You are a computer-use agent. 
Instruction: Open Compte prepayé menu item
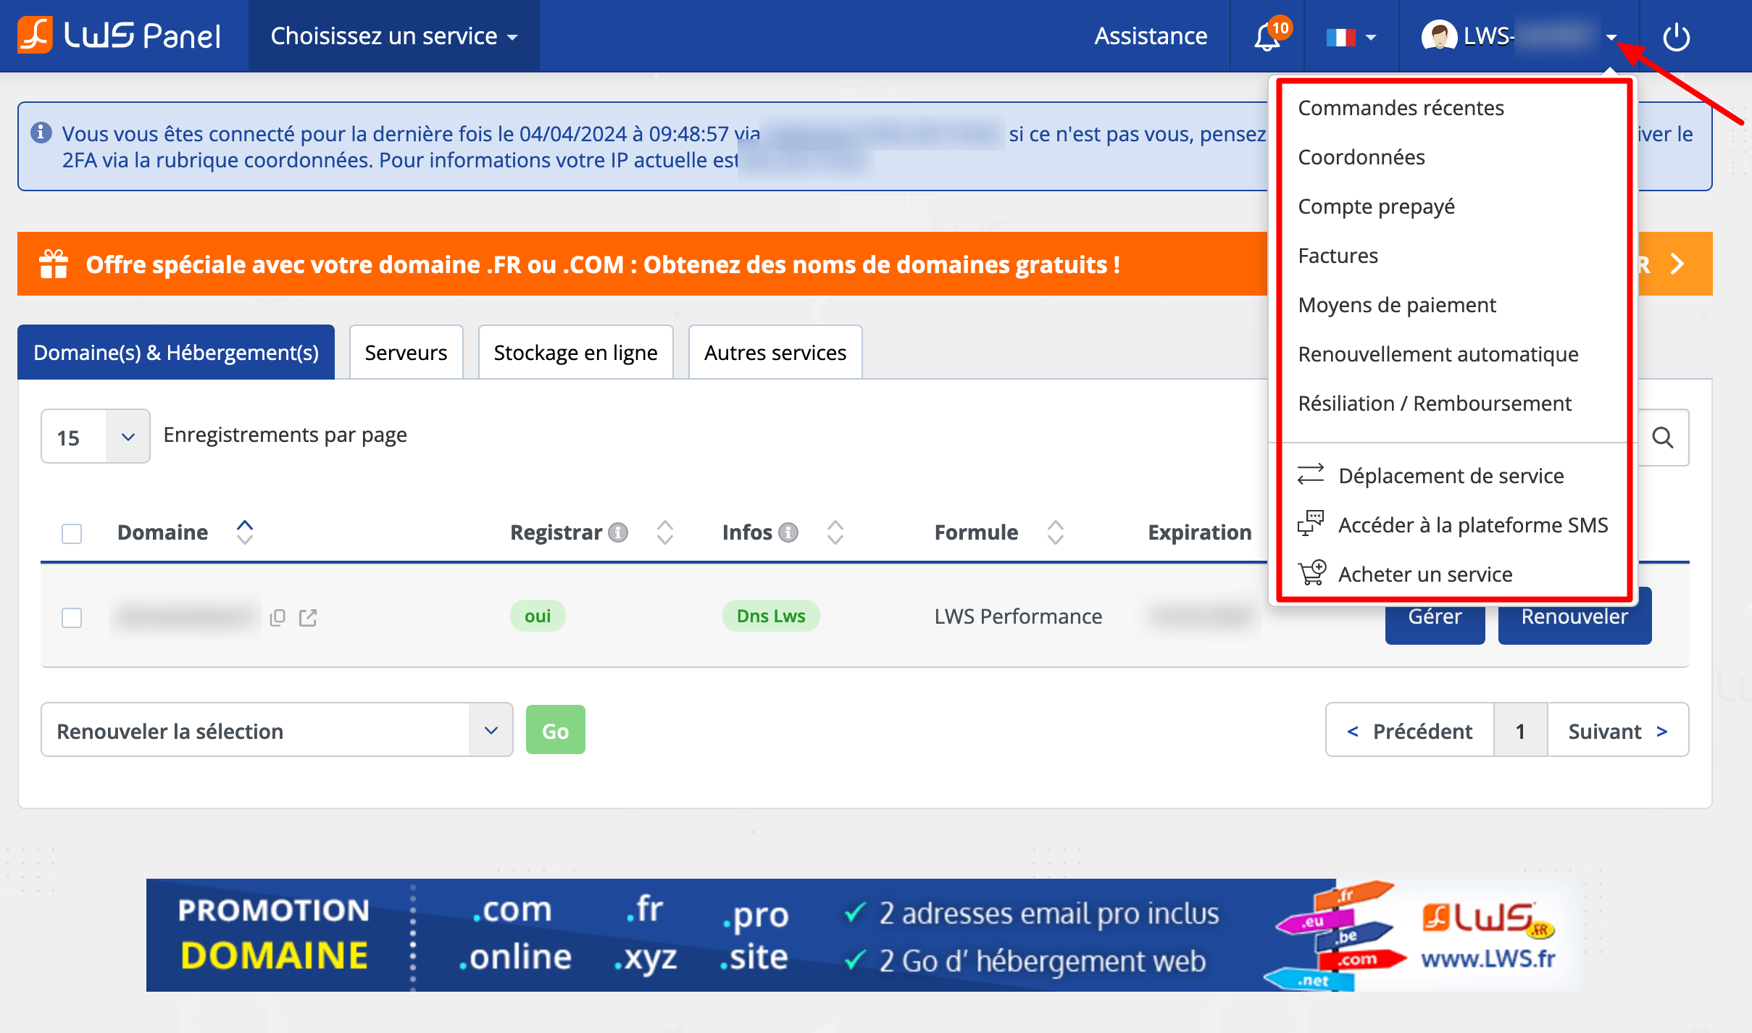[1376, 206]
